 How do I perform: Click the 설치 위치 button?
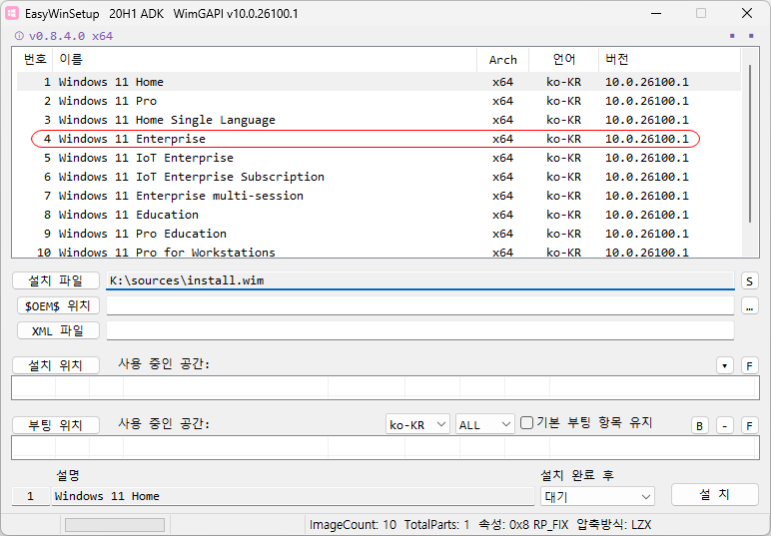[56, 365]
